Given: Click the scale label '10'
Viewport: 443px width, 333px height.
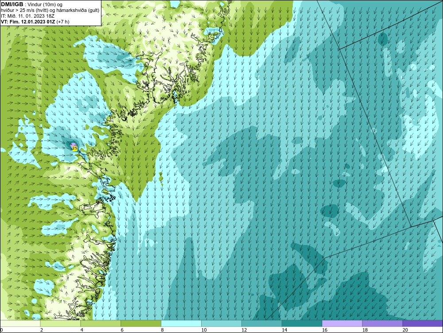Looking at the screenshot, I should click(204, 330).
